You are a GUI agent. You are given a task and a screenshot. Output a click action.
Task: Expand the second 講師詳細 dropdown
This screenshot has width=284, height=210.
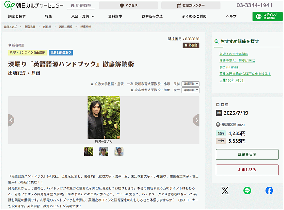tap(190, 89)
